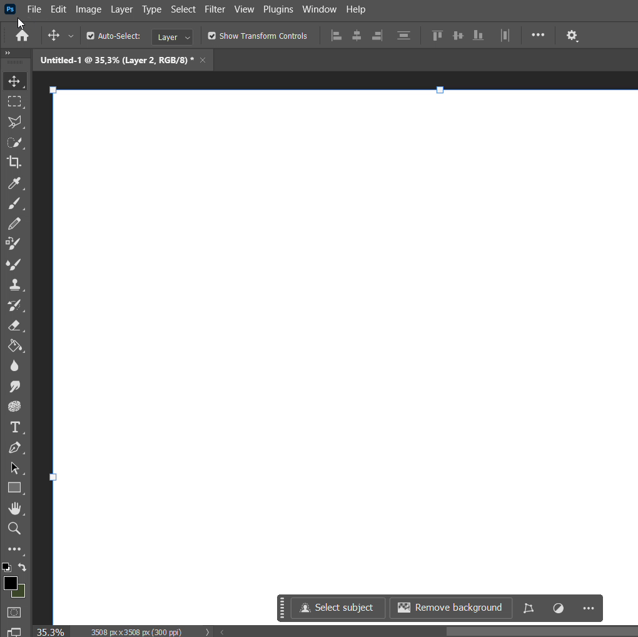Expand the collapsed toolbar double-arrow
638x637 pixels.
8,53
